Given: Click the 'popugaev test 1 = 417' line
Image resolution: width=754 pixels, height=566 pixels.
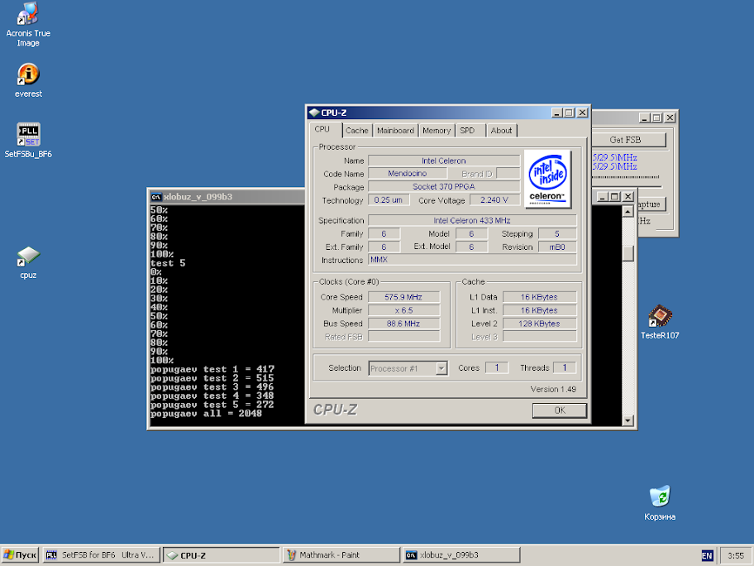Looking at the screenshot, I should [212, 369].
